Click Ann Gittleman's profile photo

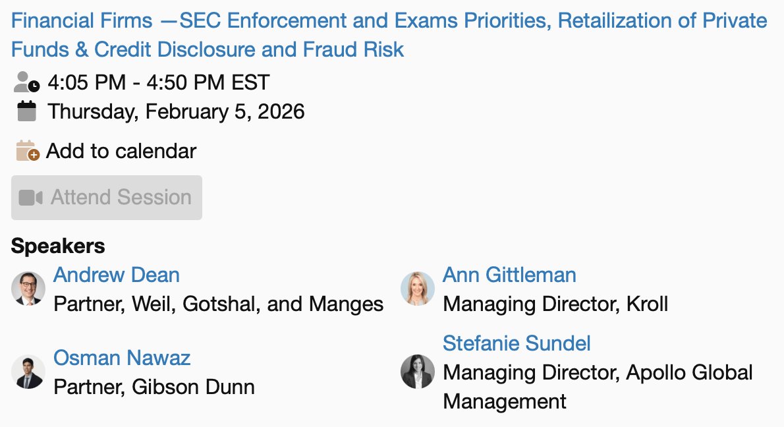[x=418, y=289]
